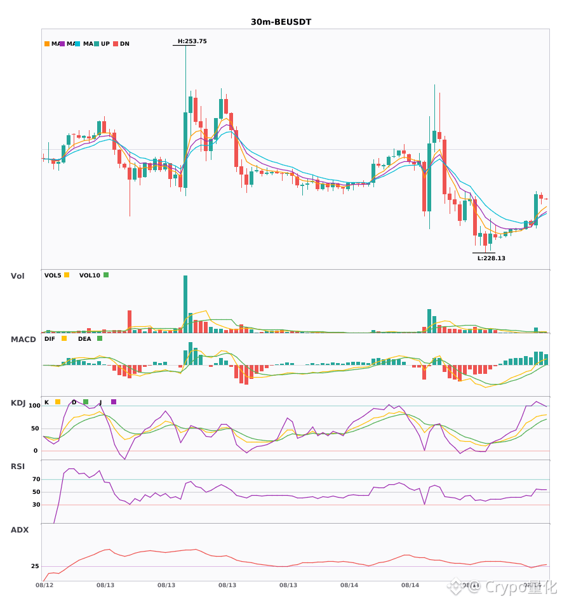
Task: Click the 100 value on KDJ axis
Action: [35, 406]
